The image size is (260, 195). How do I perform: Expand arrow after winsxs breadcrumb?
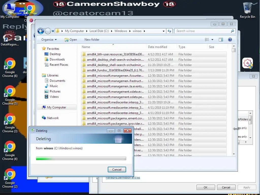(144, 31)
